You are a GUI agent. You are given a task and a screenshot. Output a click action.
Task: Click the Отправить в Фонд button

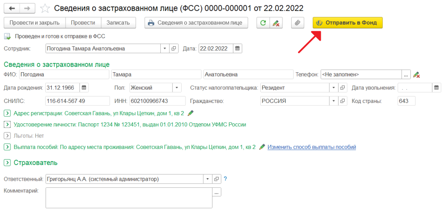[347, 23]
